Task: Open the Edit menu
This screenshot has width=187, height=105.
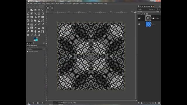Action: click(x=31, y=4)
